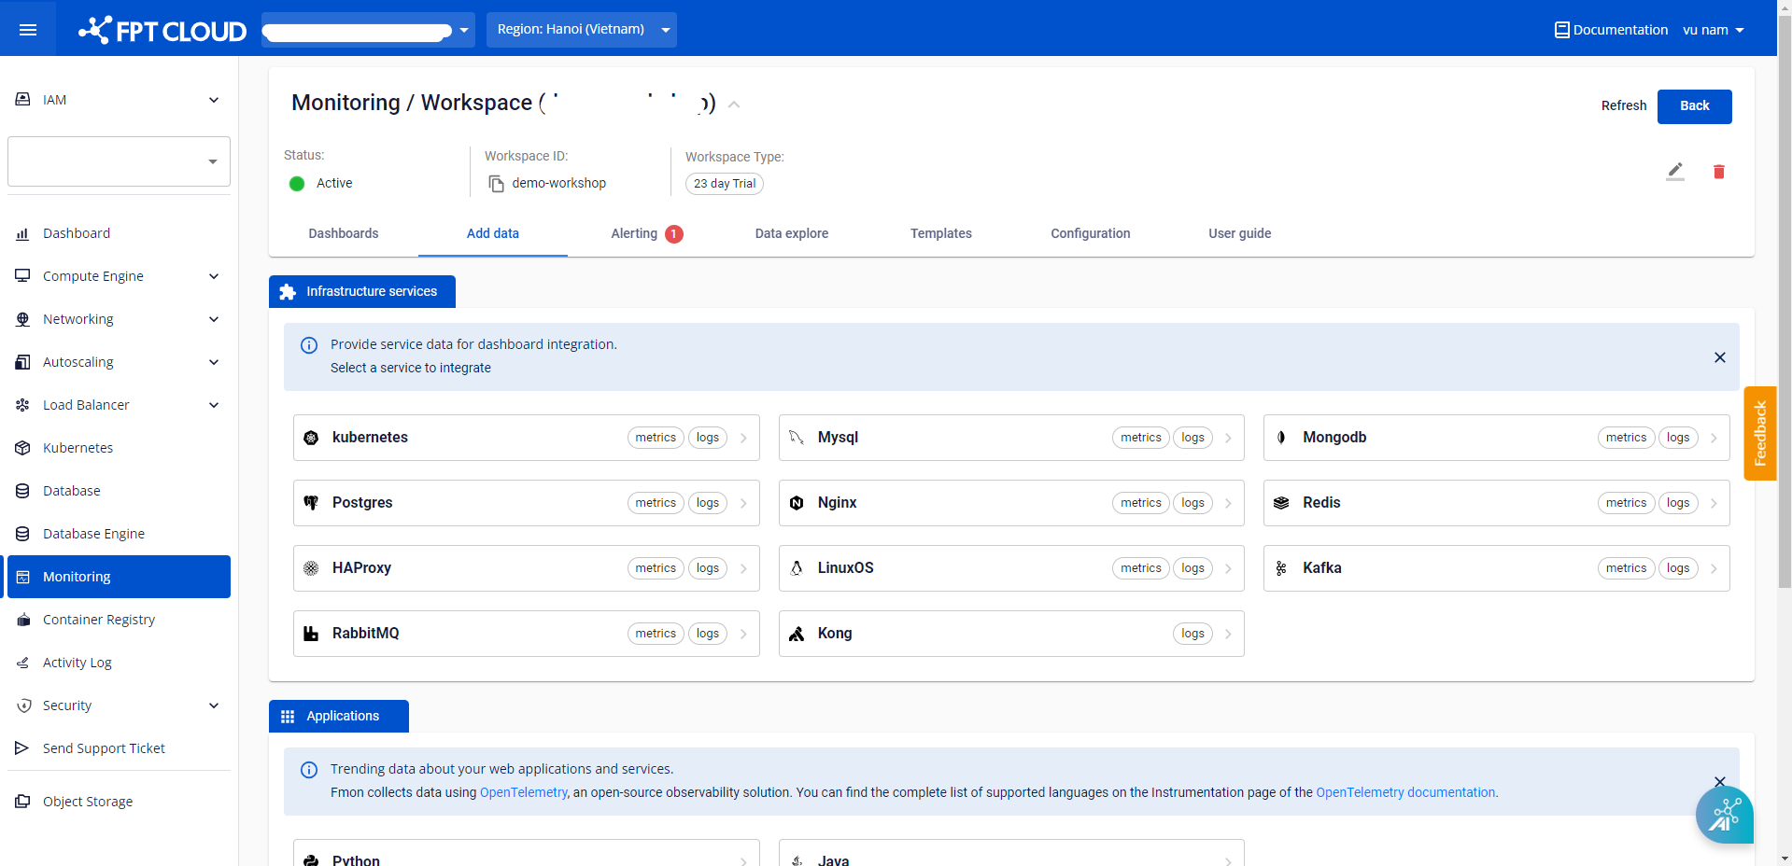Click the Refresh button
Image resolution: width=1792 pixels, height=866 pixels.
tap(1623, 105)
